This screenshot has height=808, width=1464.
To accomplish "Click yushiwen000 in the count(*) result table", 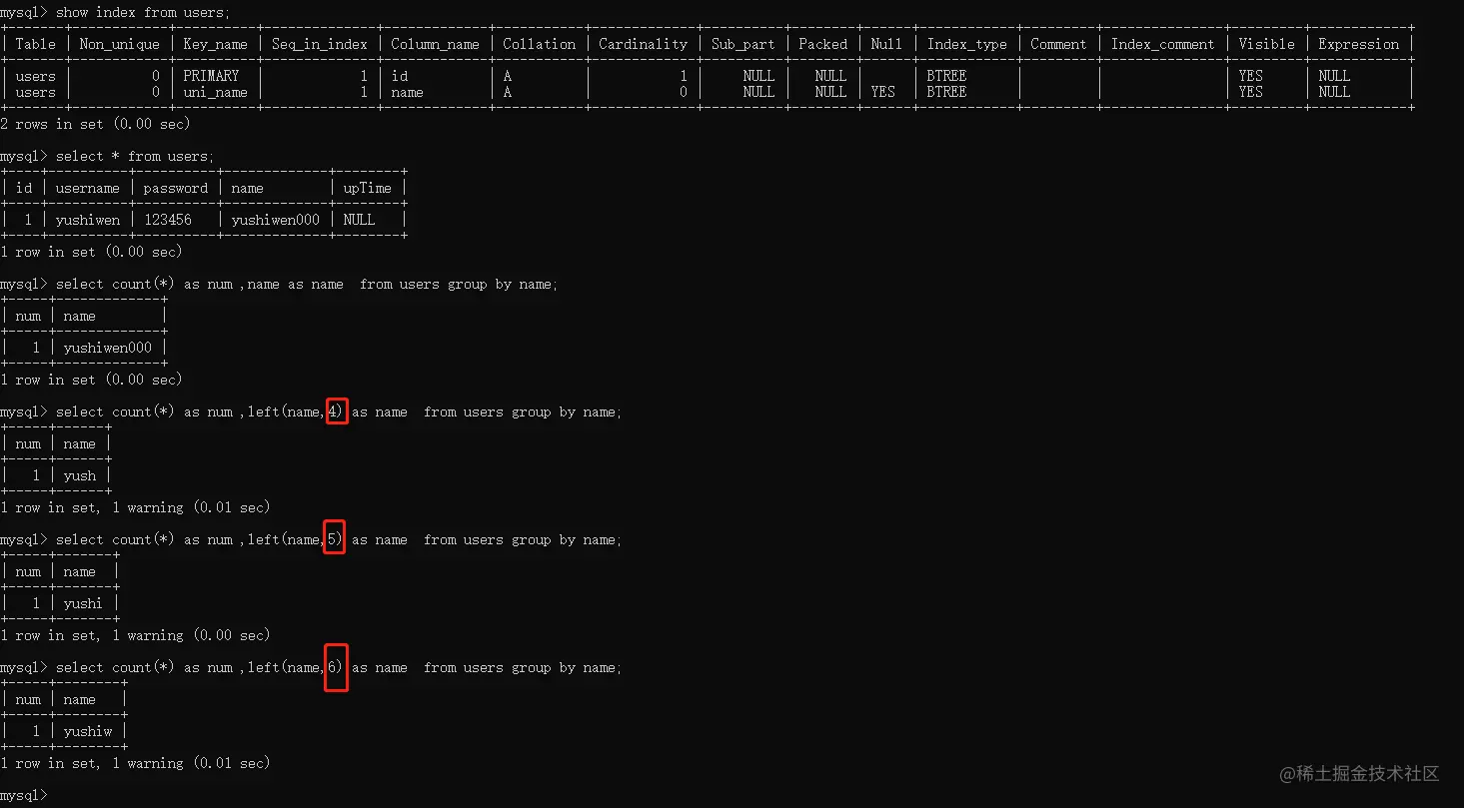I will 107,348.
